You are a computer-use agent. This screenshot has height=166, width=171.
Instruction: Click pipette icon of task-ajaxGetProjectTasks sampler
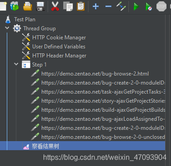click(x=35, y=91)
